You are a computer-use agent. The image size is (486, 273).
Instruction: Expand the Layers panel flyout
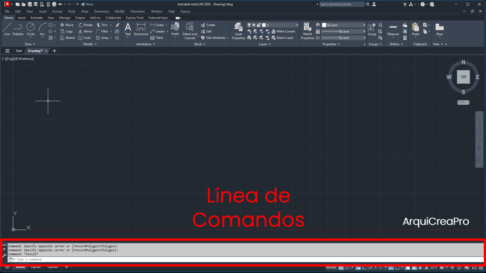pos(265,44)
